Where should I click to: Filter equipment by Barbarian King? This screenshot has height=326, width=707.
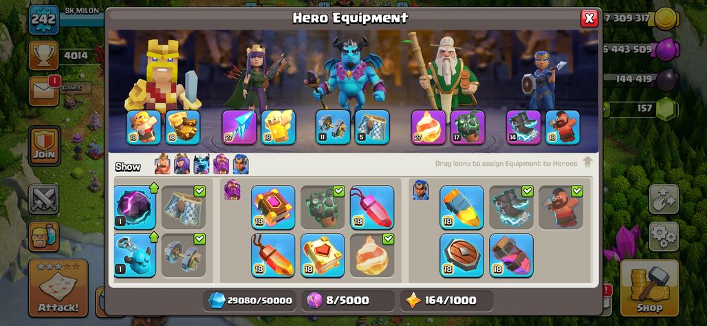click(162, 164)
